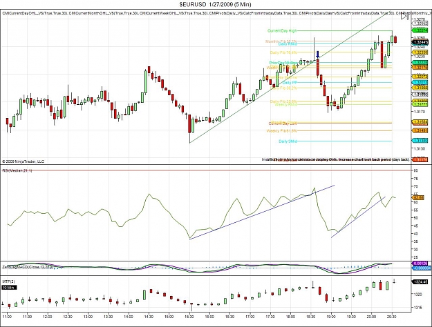Select the CurrentDay High line label
The image size is (432, 327).
(x=282, y=31)
